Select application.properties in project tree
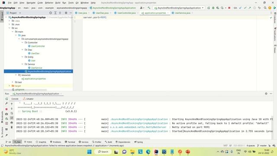 point(35,78)
